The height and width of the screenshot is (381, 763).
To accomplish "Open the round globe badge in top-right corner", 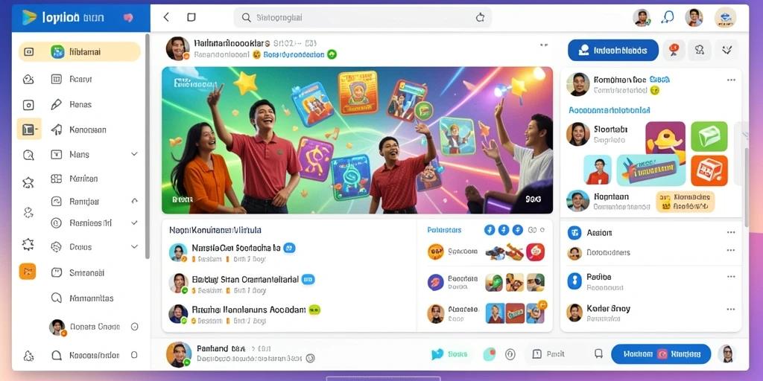I will pos(725,18).
